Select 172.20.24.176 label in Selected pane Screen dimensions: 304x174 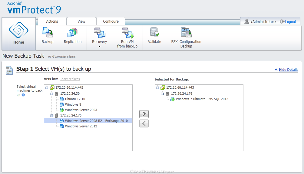pyautogui.click(x=182, y=94)
